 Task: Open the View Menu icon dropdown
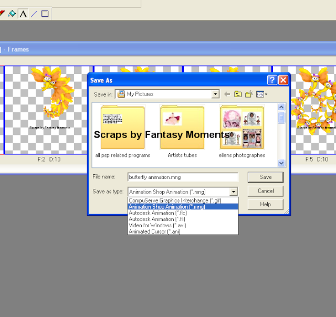(x=261, y=94)
